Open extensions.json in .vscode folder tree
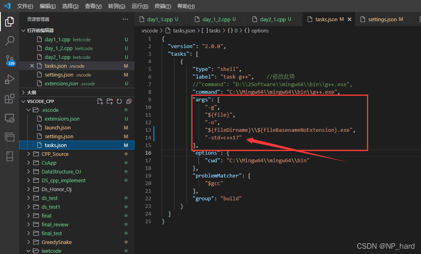 [x=77, y=119]
